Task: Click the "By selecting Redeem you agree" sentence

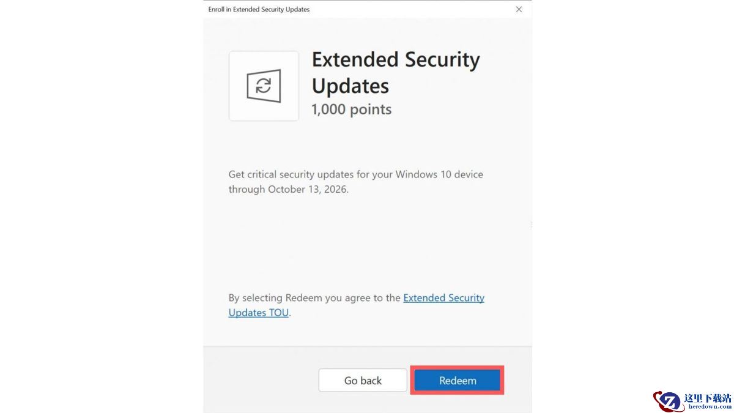Action: point(314,298)
